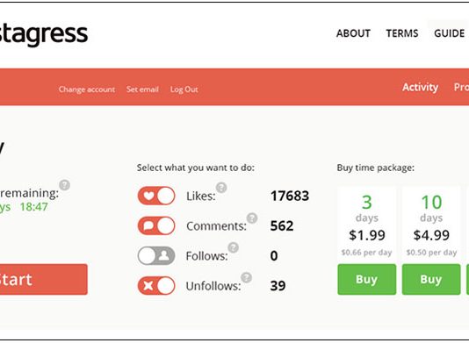Enable the Follows toggle switch
Viewport: 469px width, 343px height.
(x=156, y=256)
